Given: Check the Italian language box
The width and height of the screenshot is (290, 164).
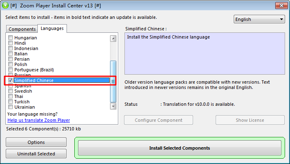Looking at the screenshot, I should pyautogui.click(x=11, y=54).
